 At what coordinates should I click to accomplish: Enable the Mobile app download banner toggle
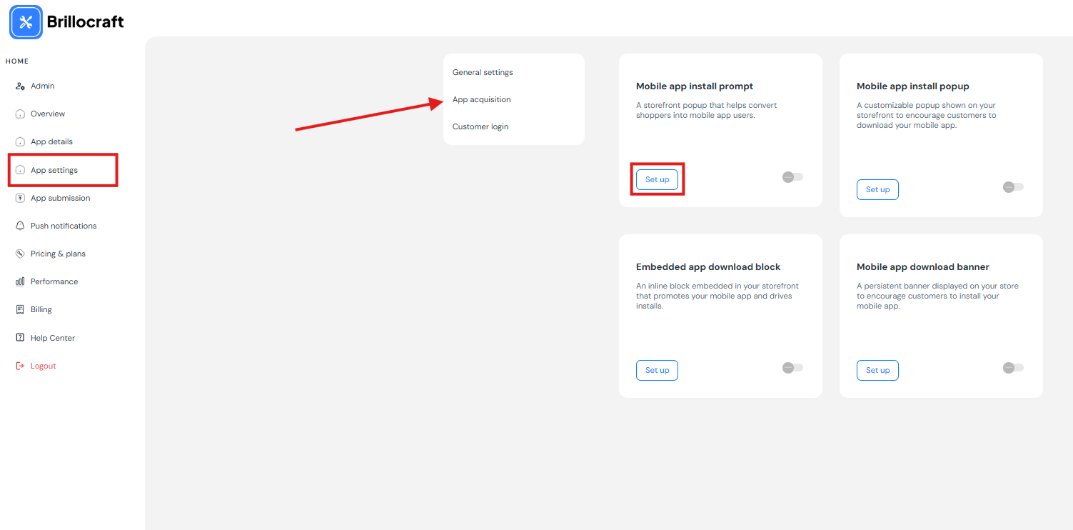pos(1013,368)
